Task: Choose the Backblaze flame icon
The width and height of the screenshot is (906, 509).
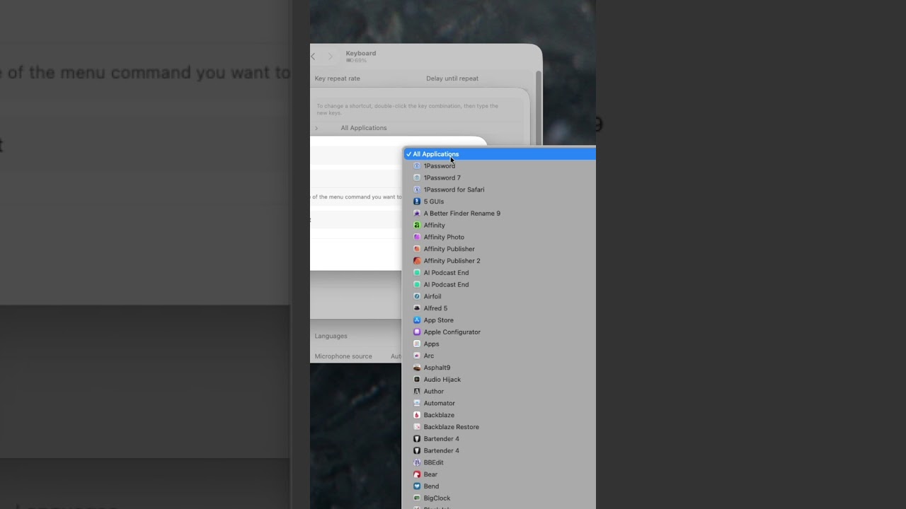Action: pos(417,415)
